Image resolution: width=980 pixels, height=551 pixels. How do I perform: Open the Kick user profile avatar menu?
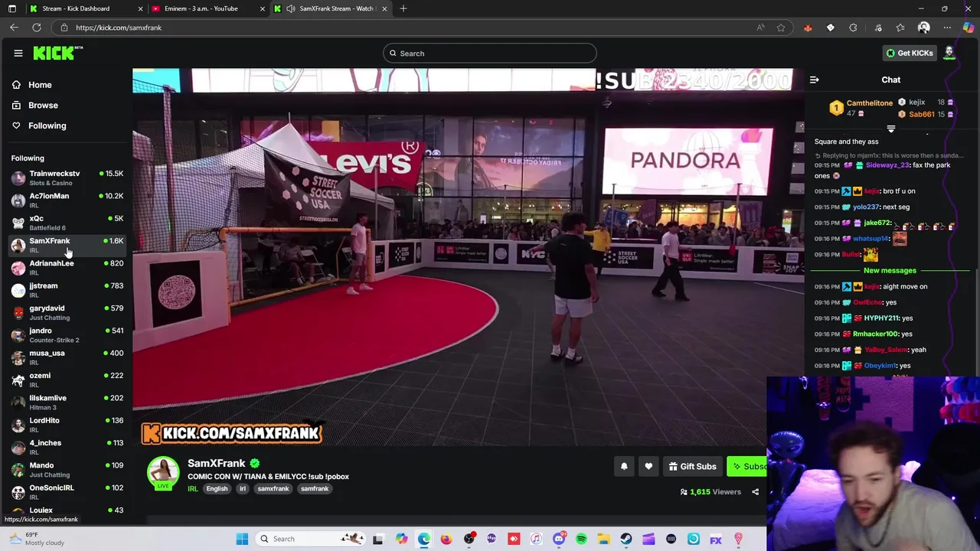pos(949,53)
